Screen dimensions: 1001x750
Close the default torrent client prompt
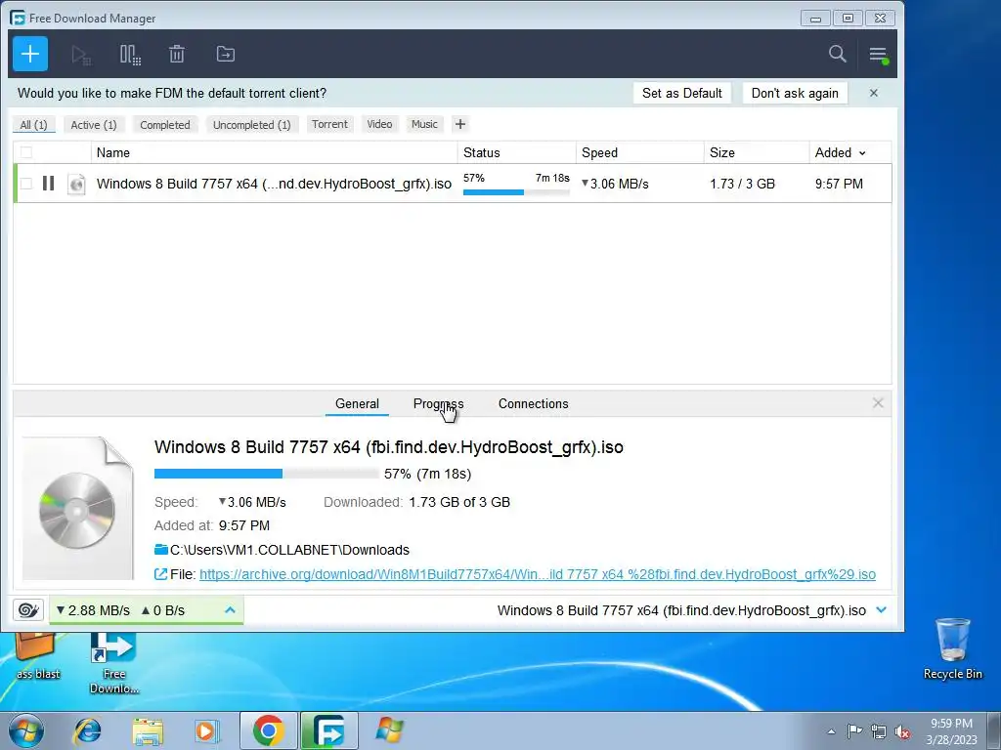(x=874, y=93)
